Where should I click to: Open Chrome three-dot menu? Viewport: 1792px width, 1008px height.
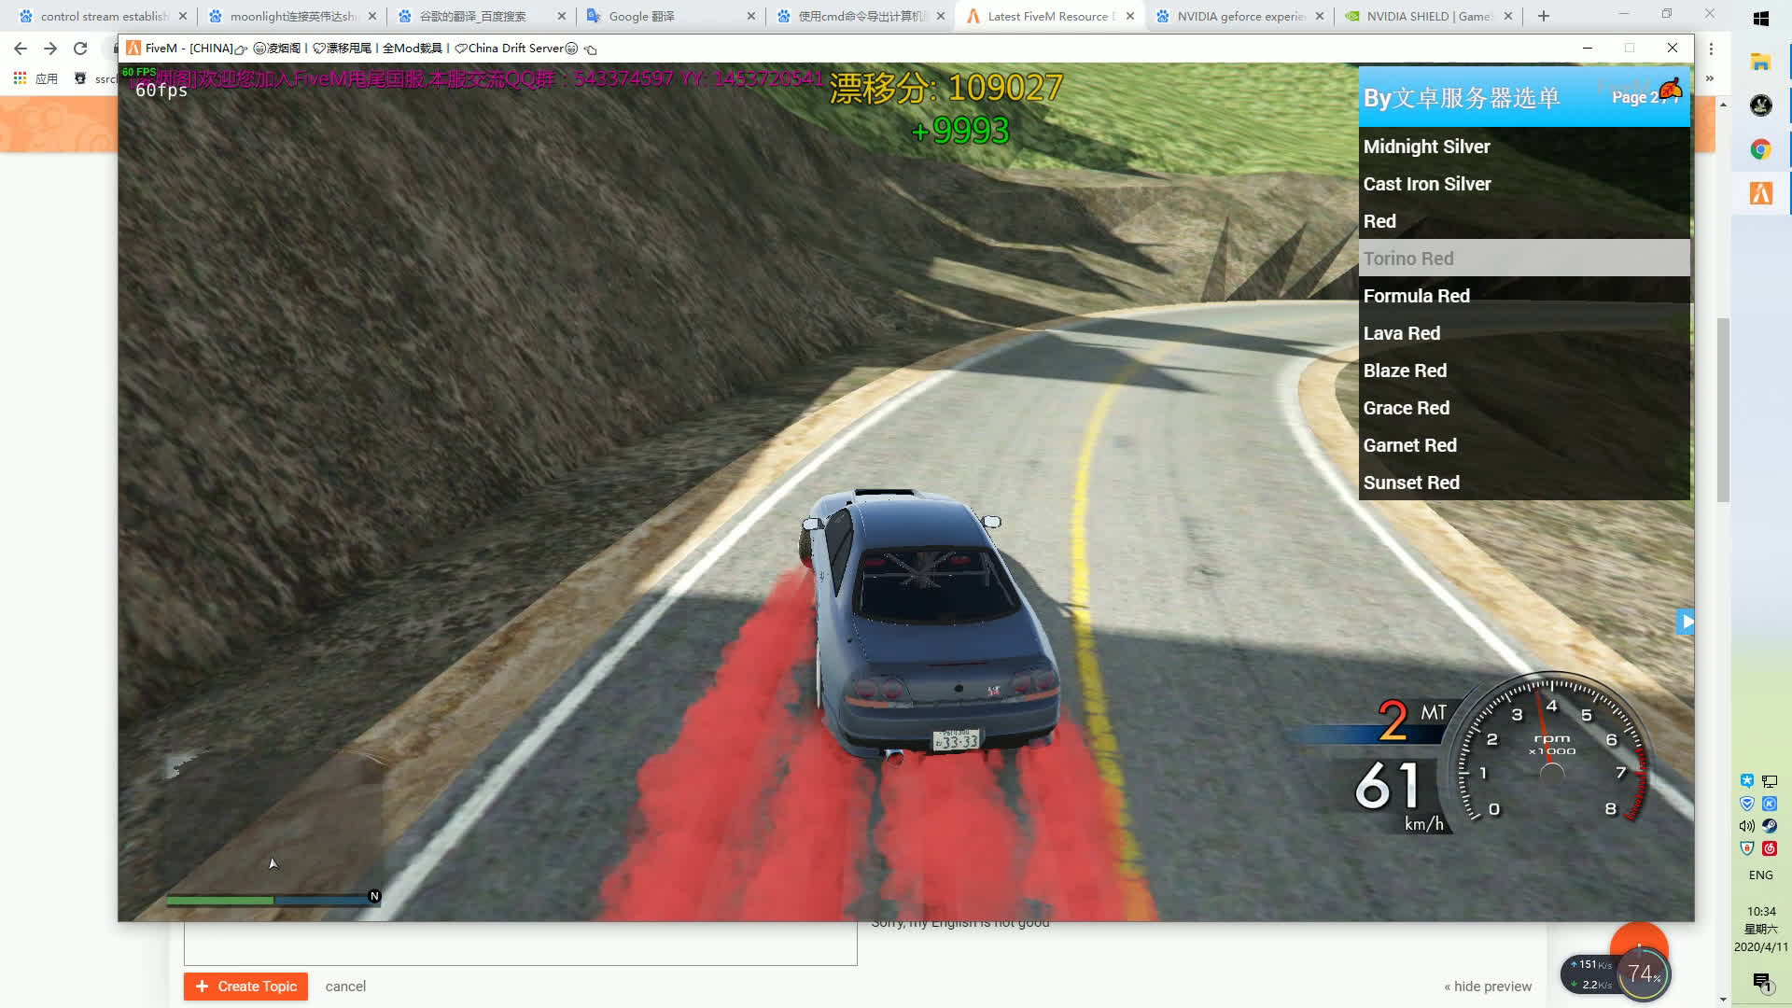(1711, 49)
